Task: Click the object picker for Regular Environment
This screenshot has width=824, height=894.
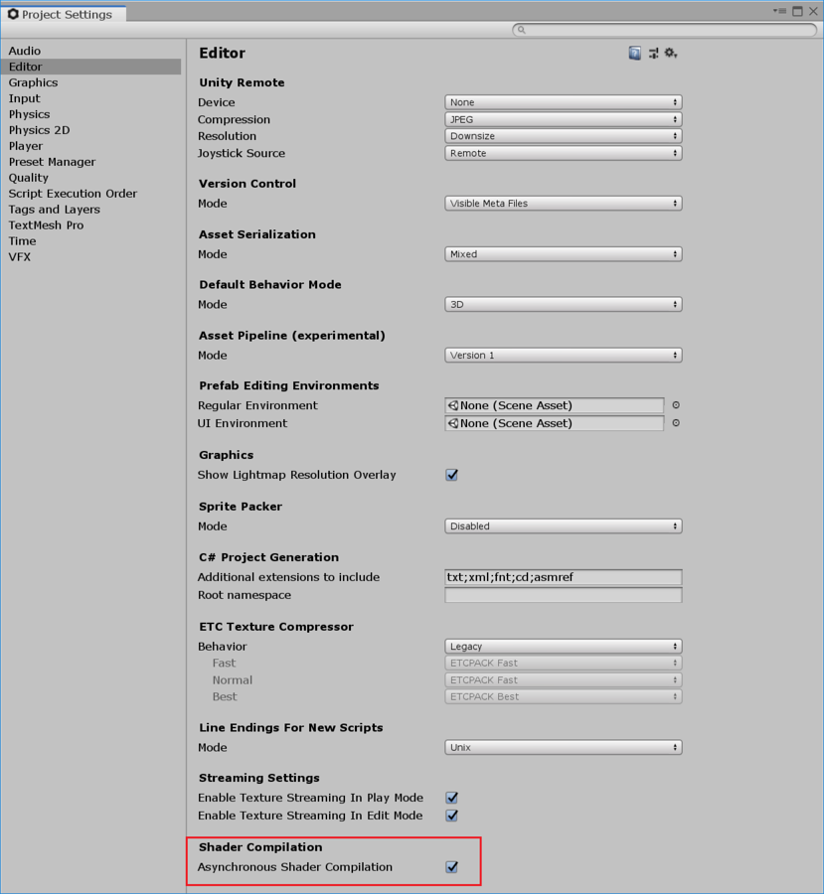Action: click(x=674, y=405)
